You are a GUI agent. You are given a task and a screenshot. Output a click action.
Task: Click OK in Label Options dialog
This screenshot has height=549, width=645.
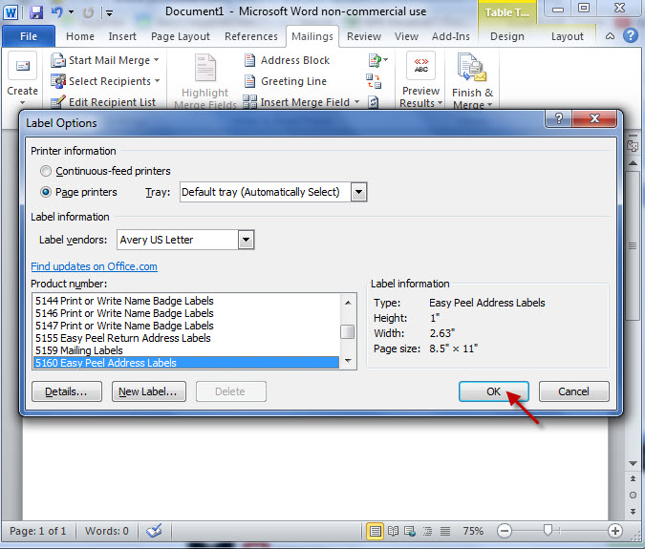494,391
